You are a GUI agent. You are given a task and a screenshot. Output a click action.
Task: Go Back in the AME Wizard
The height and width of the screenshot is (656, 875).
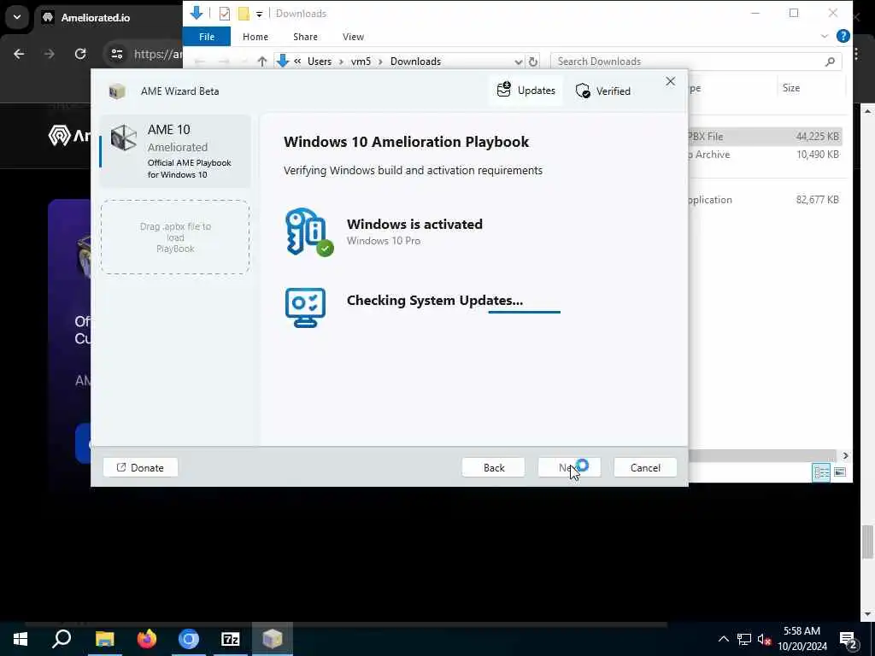(x=493, y=467)
